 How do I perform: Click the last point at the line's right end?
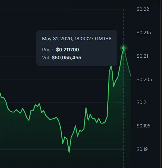click(x=131, y=75)
